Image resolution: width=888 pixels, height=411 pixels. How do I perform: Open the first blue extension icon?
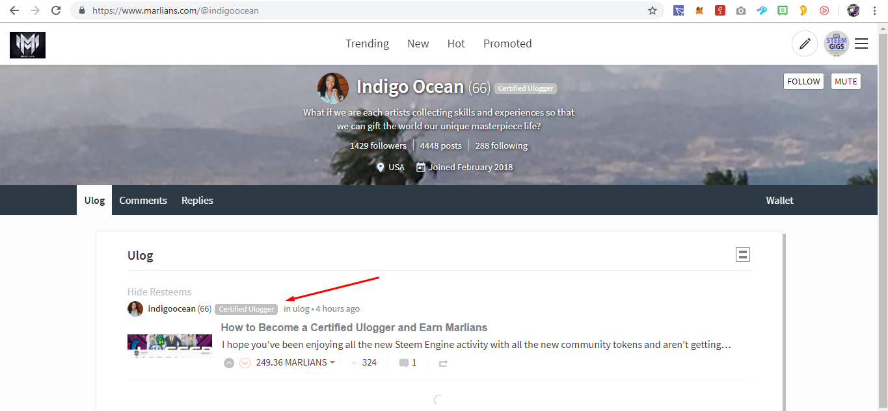pyautogui.click(x=679, y=10)
